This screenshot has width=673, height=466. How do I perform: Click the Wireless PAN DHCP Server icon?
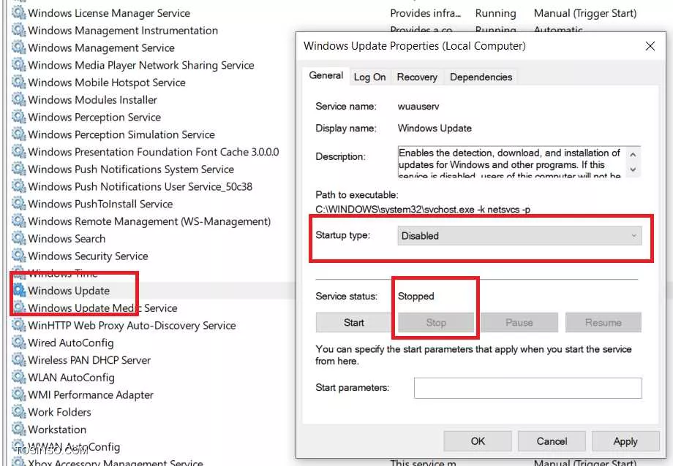click(18, 359)
